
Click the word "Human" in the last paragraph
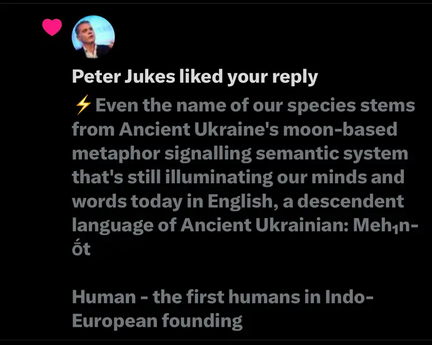coord(103,297)
